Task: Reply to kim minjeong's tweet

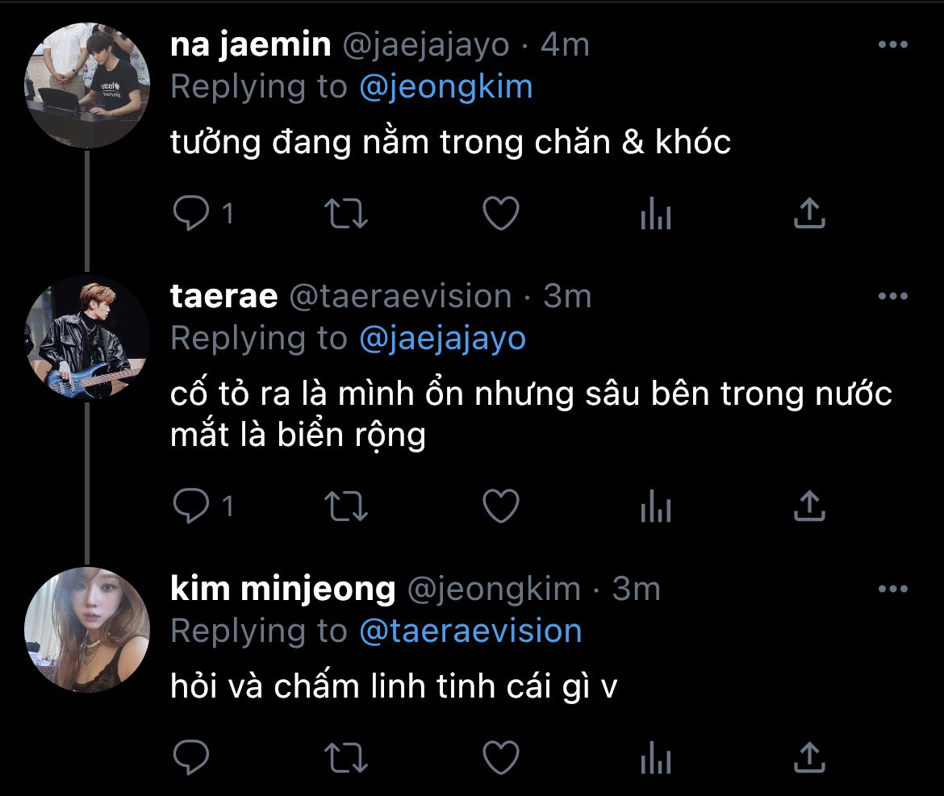Action: click(192, 757)
